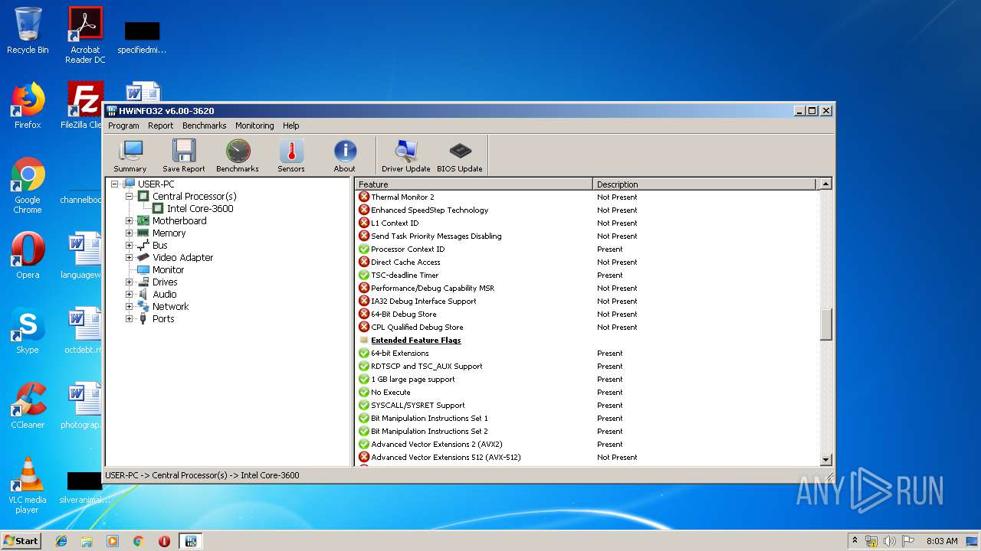Open Google Chrome desktop shortcut
This screenshot has width=981, height=551.
point(28,186)
